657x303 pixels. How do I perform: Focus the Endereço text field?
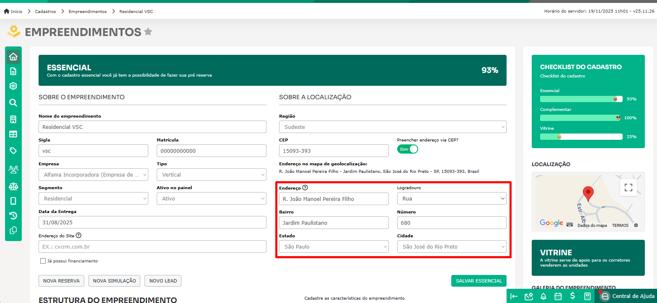[x=334, y=199]
